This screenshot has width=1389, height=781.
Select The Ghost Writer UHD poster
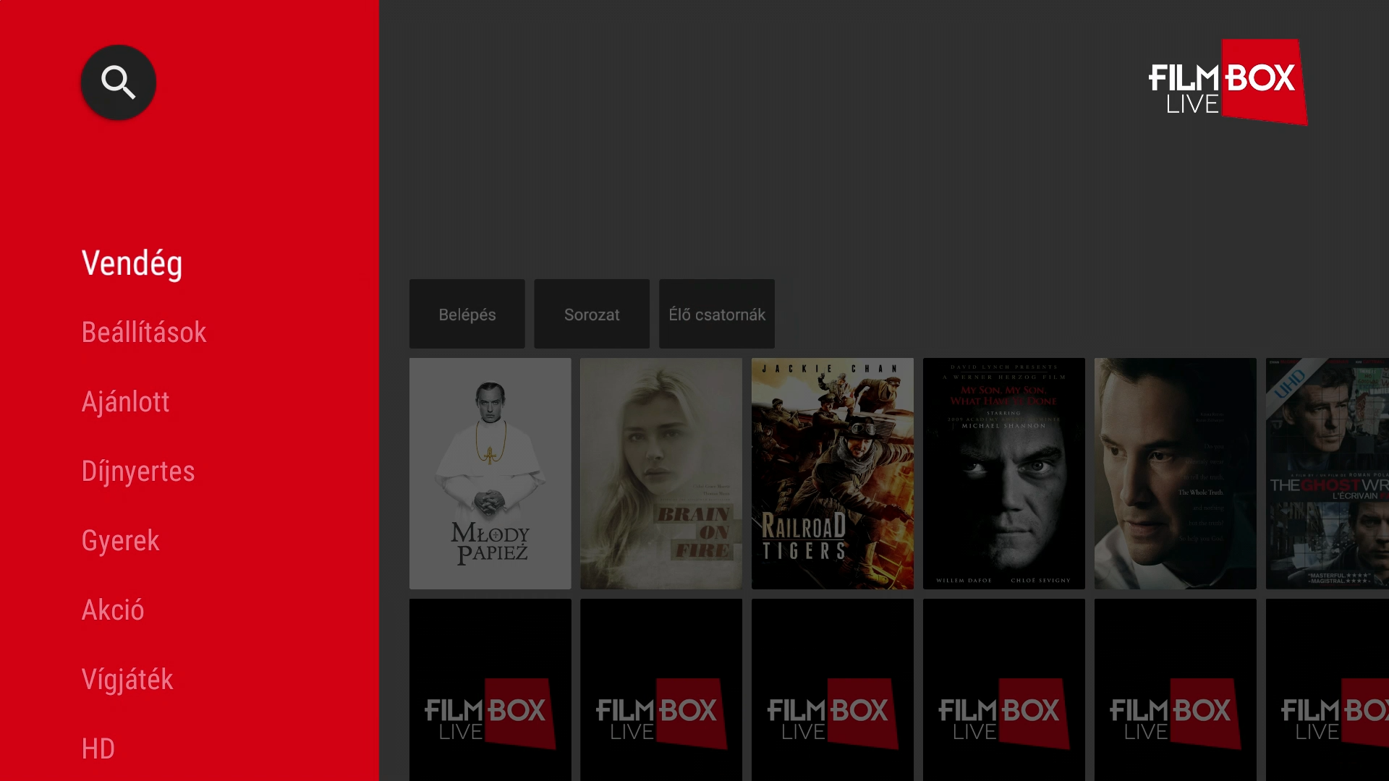pos(1328,474)
